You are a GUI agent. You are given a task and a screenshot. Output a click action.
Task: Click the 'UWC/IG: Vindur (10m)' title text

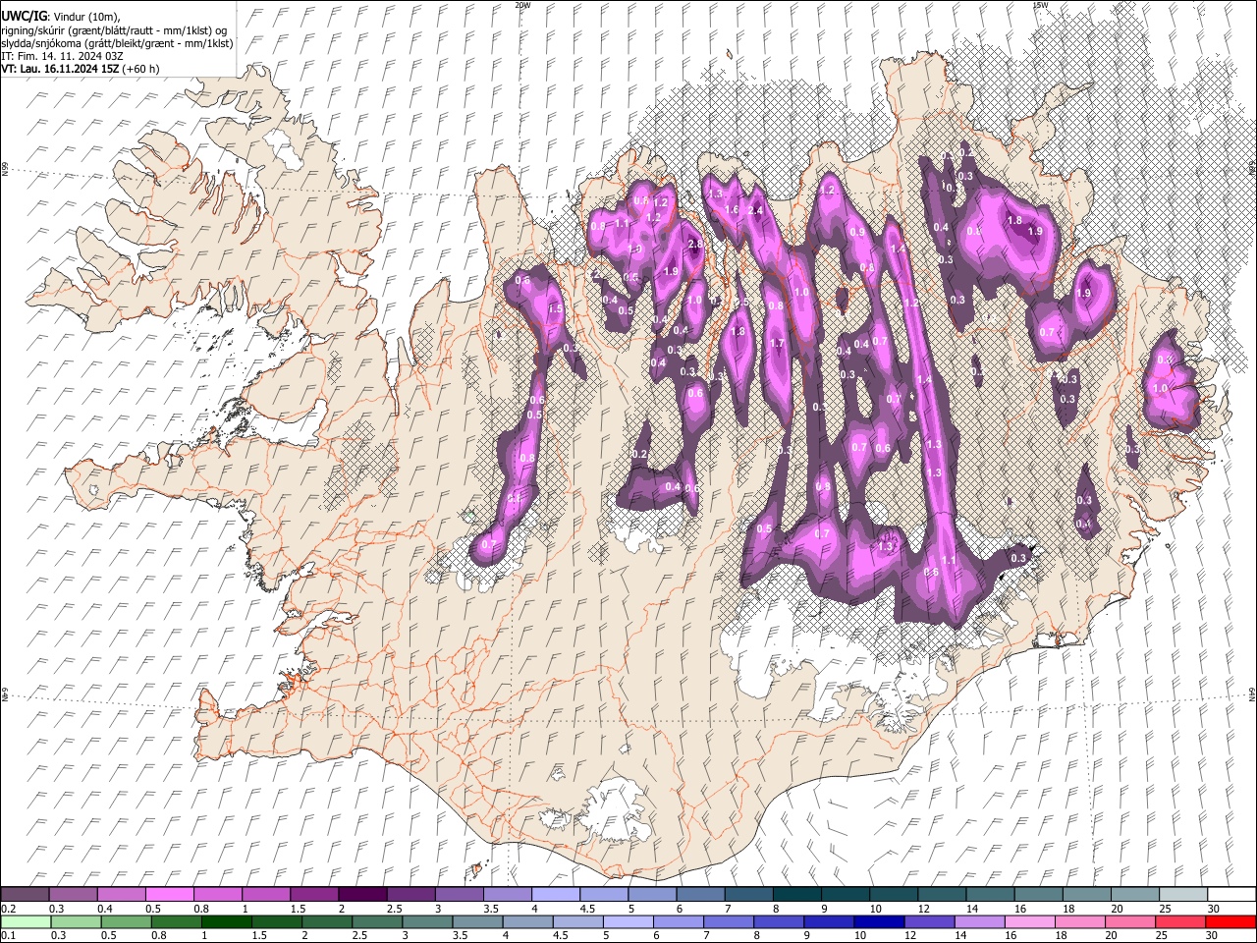click(61, 15)
